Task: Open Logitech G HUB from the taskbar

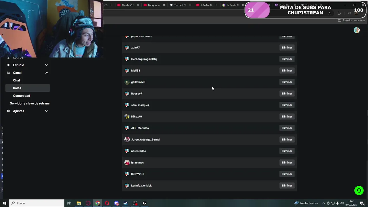Action: tap(145, 203)
